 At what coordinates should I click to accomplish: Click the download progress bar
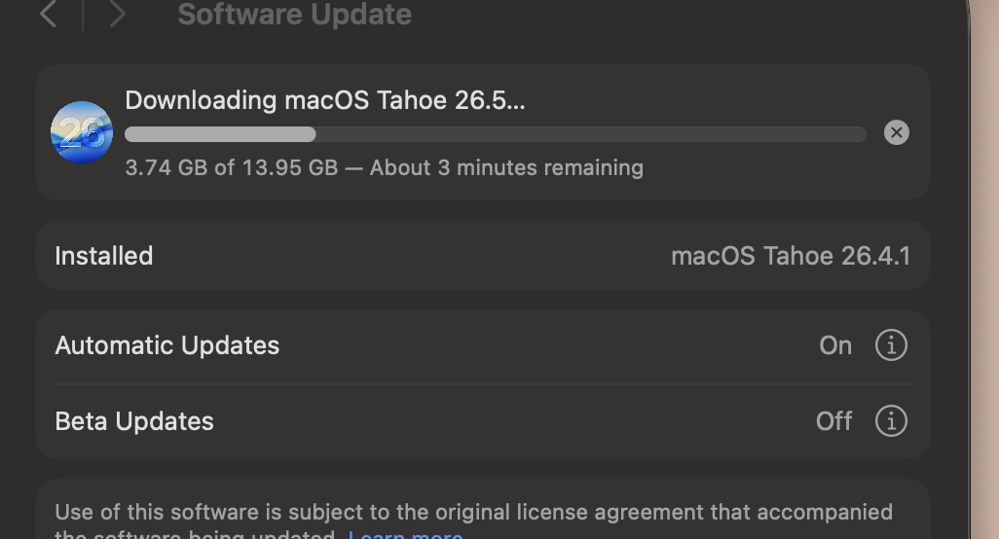(495, 134)
